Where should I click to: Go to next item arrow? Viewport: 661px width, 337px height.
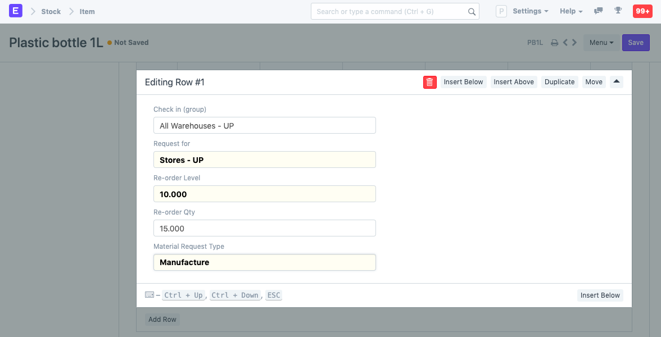click(574, 43)
